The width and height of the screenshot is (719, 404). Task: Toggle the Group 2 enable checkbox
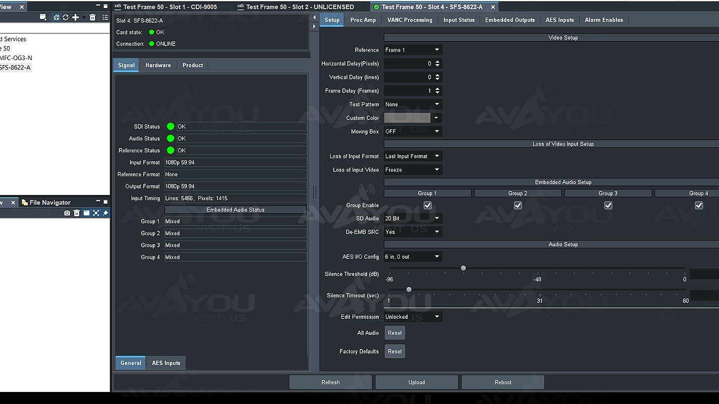tap(518, 206)
